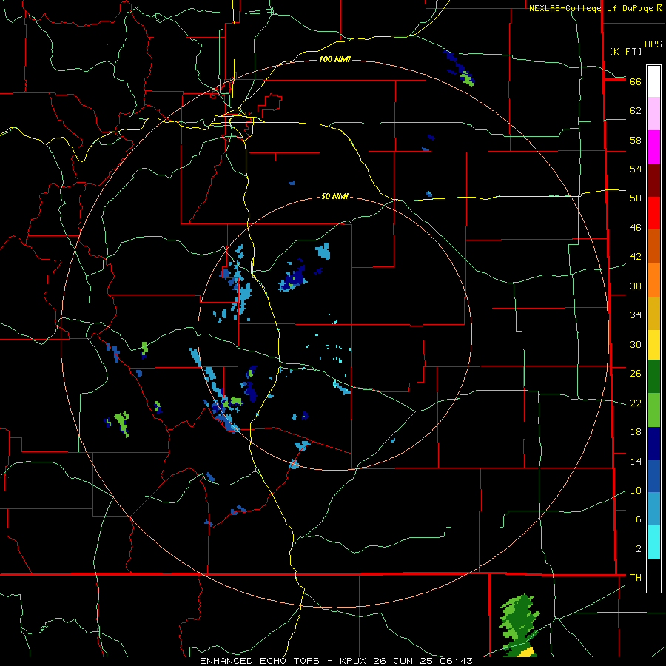
Task: Click the 2 value on the legend
Action: pos(639,549)
